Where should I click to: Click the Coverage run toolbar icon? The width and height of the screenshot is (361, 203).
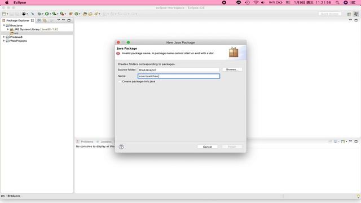[54, 14]
